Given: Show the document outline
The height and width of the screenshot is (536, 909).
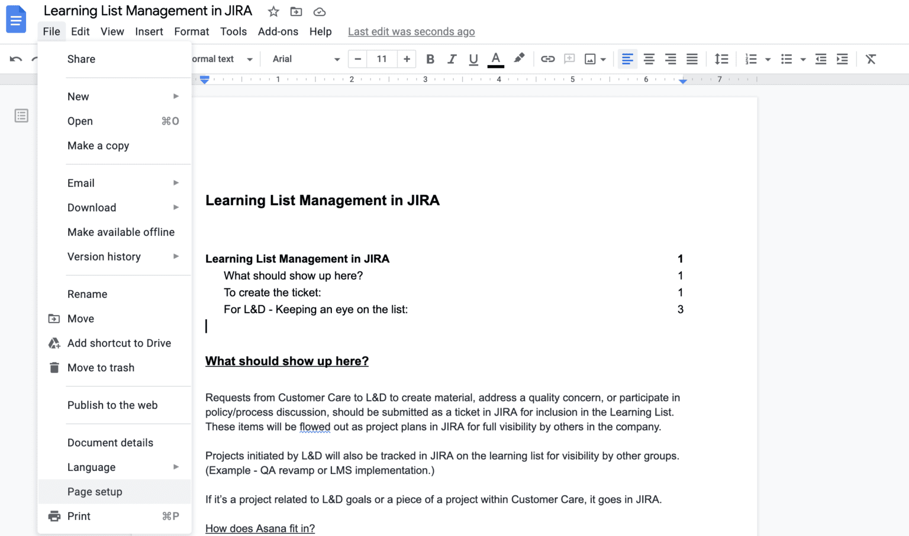Looking at the screenshot, I should pos(21,115).
